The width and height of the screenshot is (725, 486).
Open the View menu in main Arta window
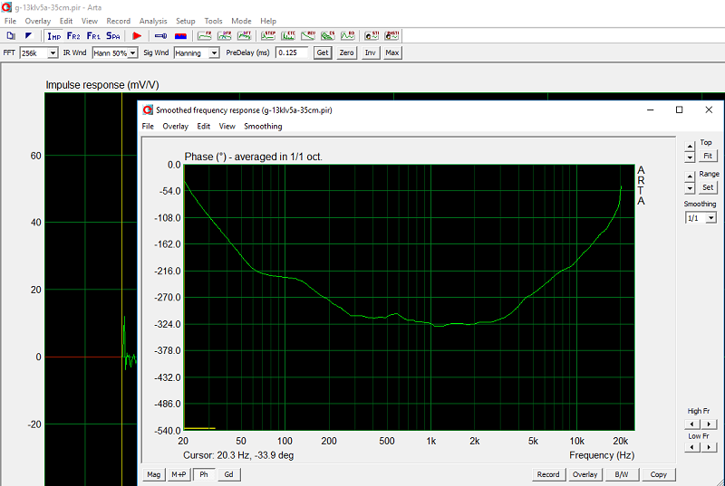pyautogui.click(x=90, y=21)
